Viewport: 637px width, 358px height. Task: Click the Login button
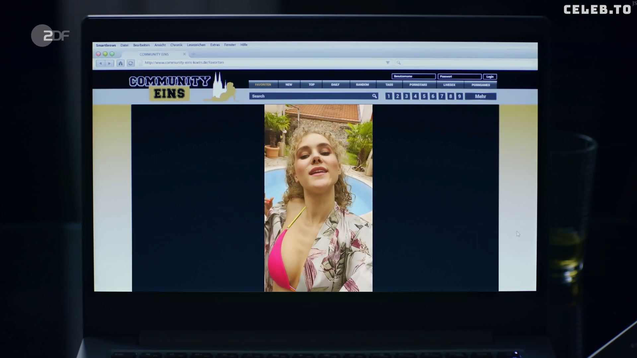(x=490, y=77)
